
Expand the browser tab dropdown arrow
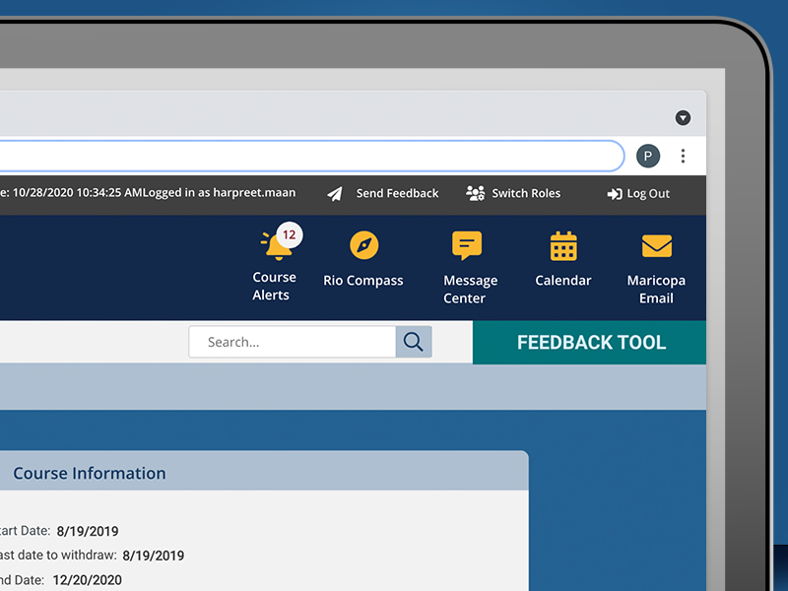(683, 117)
